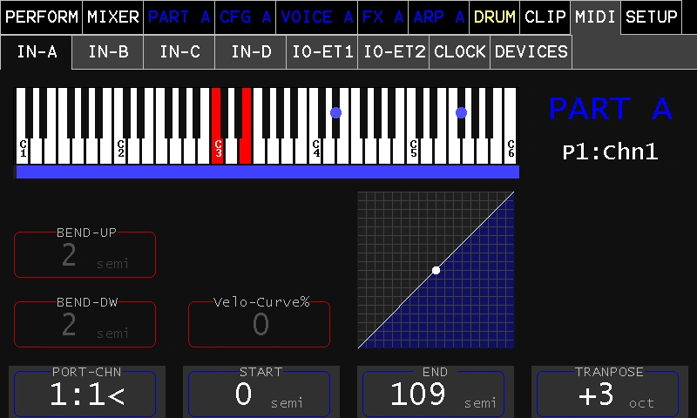Open the IN-C sub-tab
The image size is (697, 418).
pos(179,52)
